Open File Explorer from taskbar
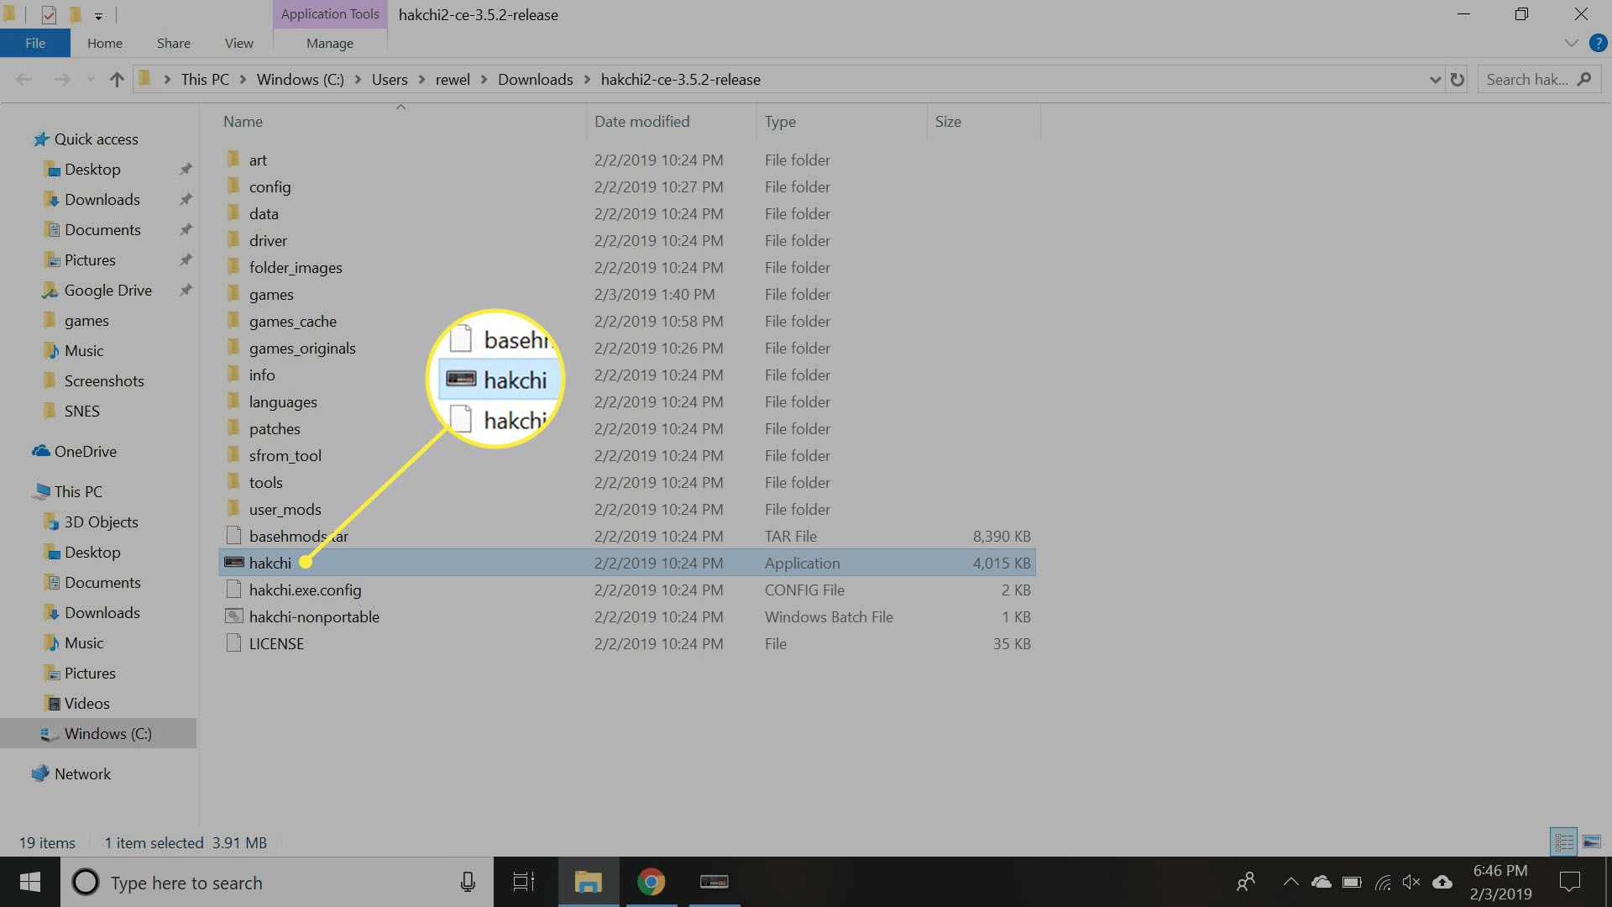 (588, 882)
